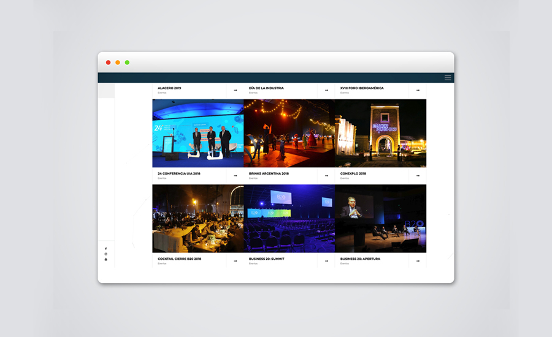Click the arrow next to Día de la Industria
The height and width of the screenshot is (337, 552).
click(326, 90)
